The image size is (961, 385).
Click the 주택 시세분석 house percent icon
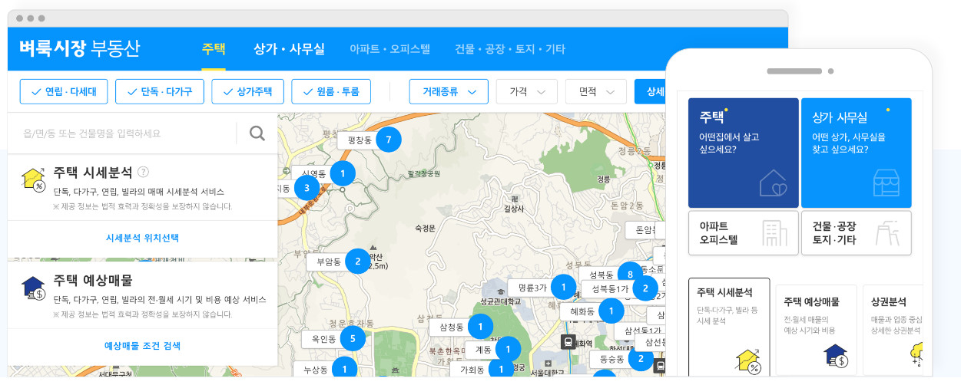32,179
